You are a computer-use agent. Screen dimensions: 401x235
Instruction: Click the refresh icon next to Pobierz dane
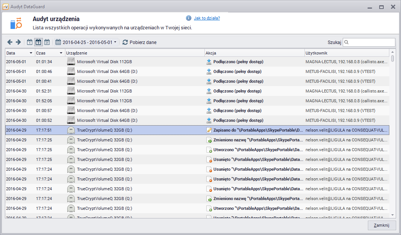125,42
